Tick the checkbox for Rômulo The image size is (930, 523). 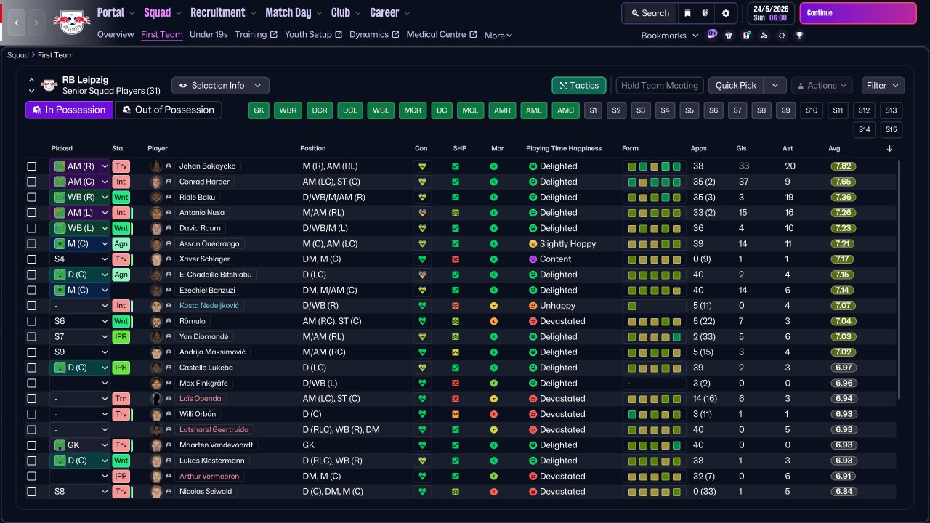click(32, 321)
